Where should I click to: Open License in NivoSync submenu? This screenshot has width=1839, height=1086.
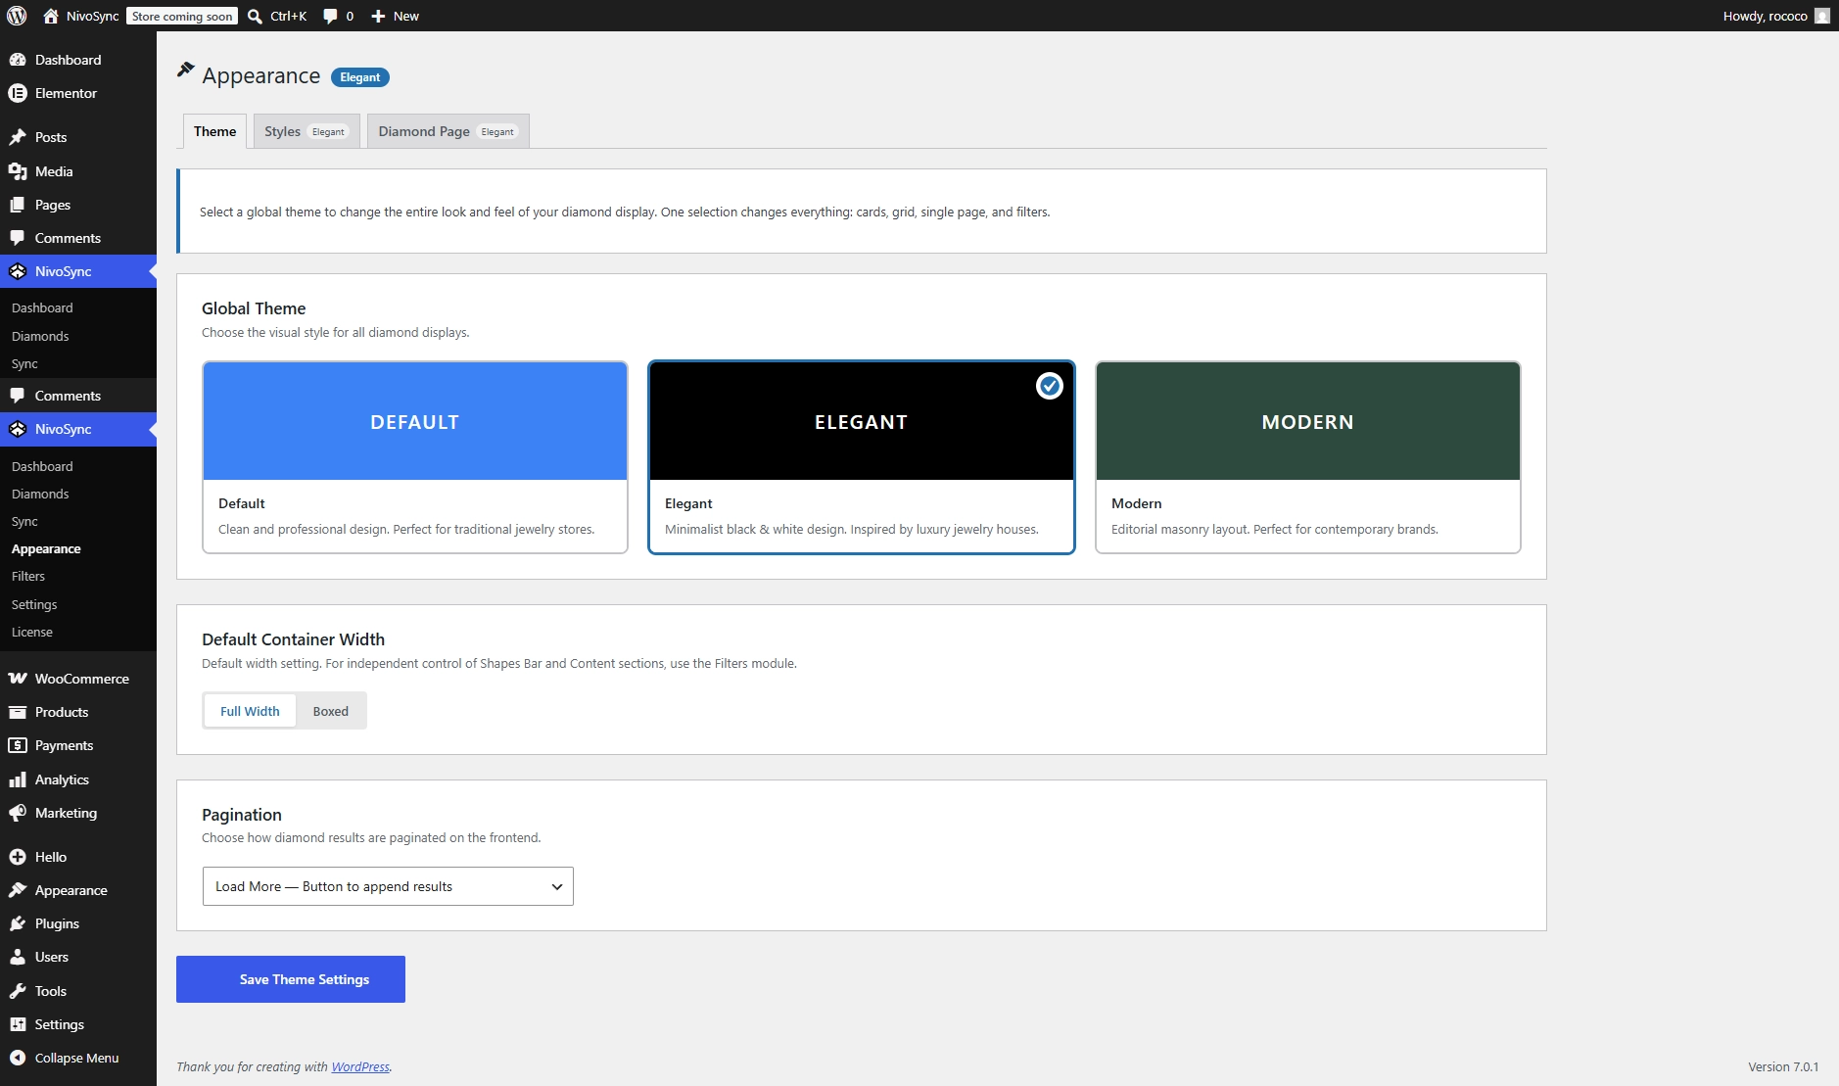32,632
